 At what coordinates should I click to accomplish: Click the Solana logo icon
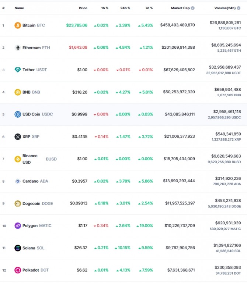(18, 248)
